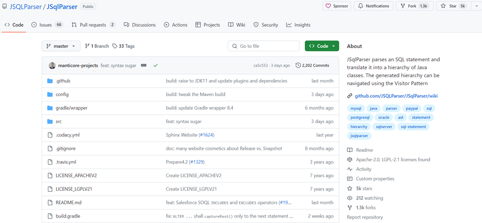Expand the master branch dropdown
482x223 pixels.
coord(61,46)
